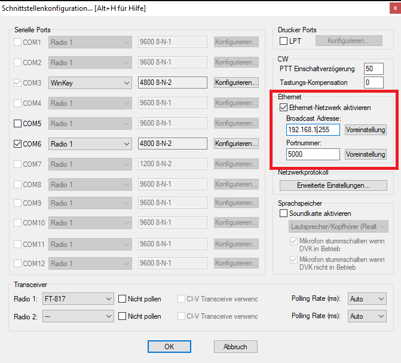Check Nicht pollen for Radio 1
Viewport: 401px width, 363px height.
123,299
